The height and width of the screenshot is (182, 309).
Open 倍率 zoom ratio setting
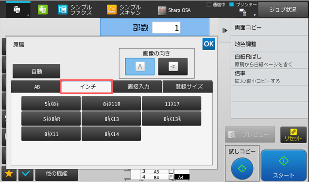coord(270,77)
